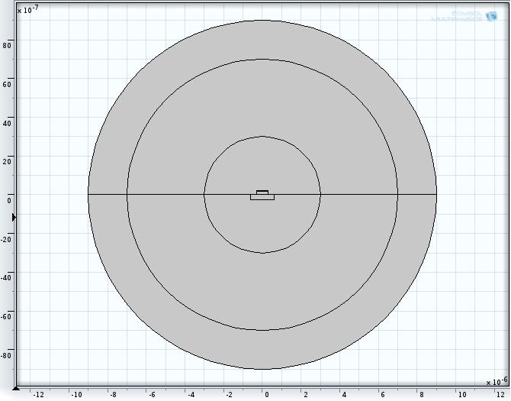Select the lower half of the innermost circle
This screenshot has height=401, width=511.
click(x=262, y=225)
